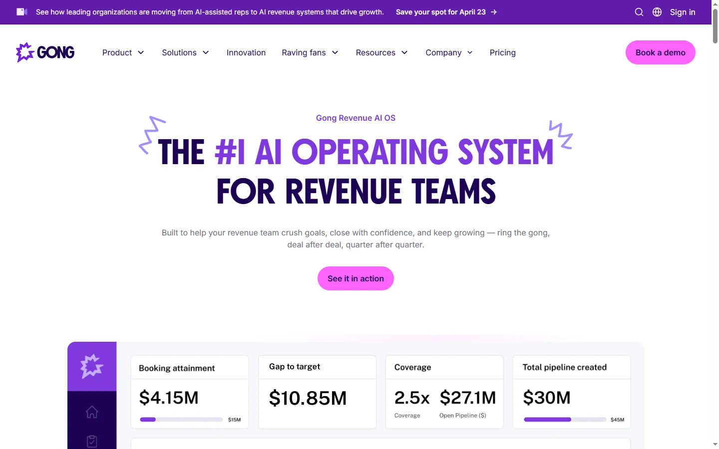Go to the Pricing page
The height and width of the screenshot is (449, 719).
(503, 52)
